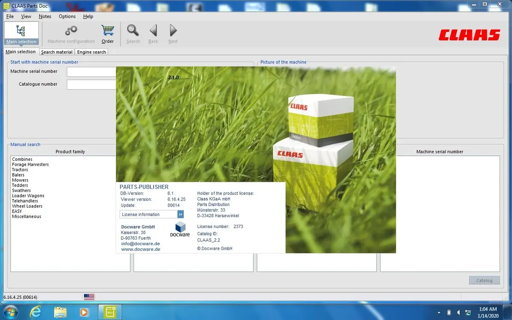Image resolution: width=512 pixels, height=320 pixels.
Task: Open the Notes menu
Action: pos(45,16)
